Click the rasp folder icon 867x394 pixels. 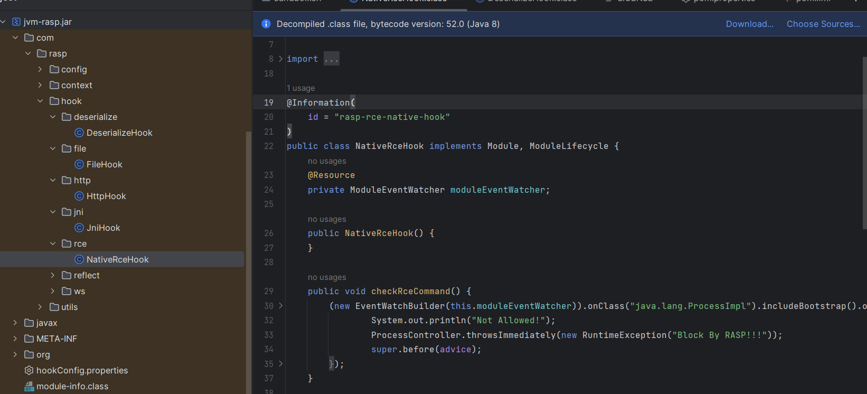click(x=42, y=53)
